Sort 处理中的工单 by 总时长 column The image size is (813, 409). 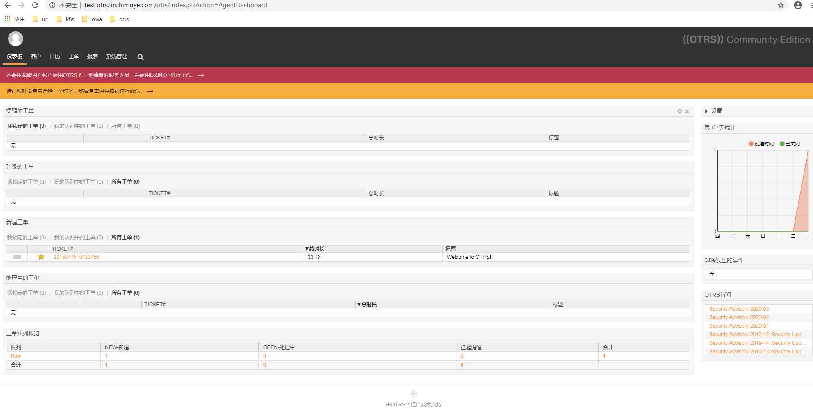(x=367, y=305)
